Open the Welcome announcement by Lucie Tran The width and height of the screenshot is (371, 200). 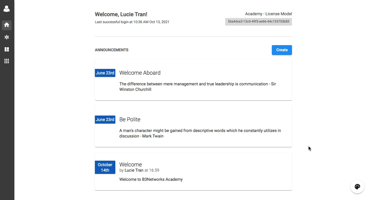[x=131, y=165]
